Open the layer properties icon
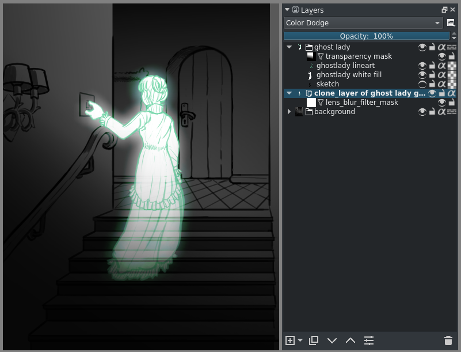Image resolution: width=461 pixels, height=352 pixels. click(369, 340)
